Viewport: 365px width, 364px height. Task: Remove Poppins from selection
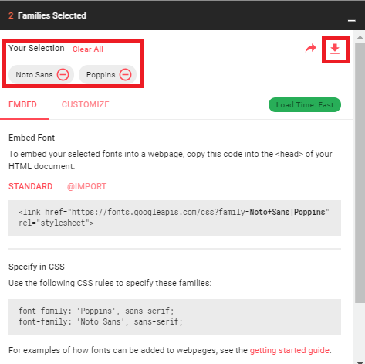coord(125,75)
